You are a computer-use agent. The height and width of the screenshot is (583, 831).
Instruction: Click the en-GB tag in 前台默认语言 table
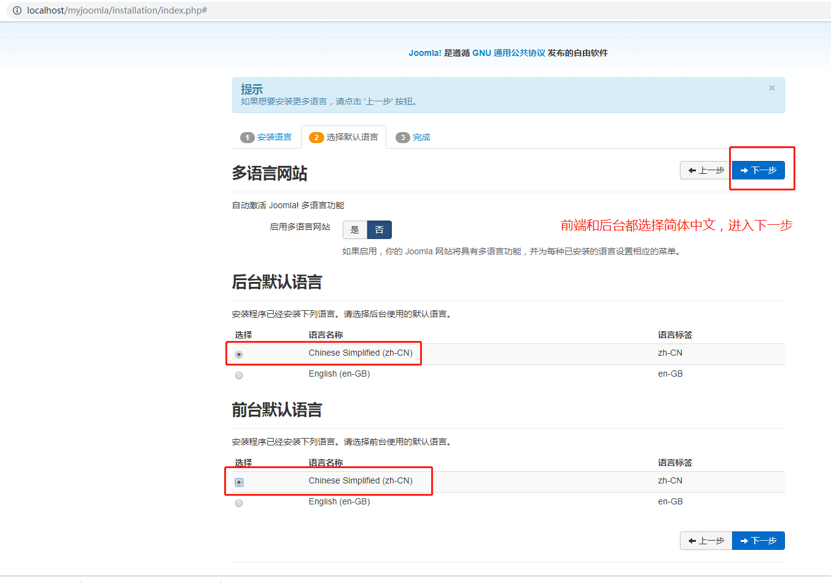click(x=670, y=501)
